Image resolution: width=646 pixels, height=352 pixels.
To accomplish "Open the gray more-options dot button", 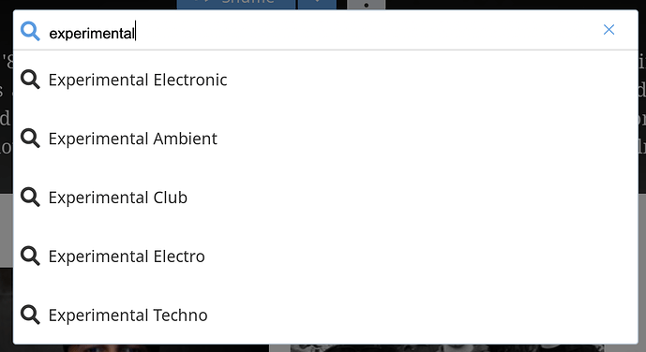I will (x=367, y=5).
